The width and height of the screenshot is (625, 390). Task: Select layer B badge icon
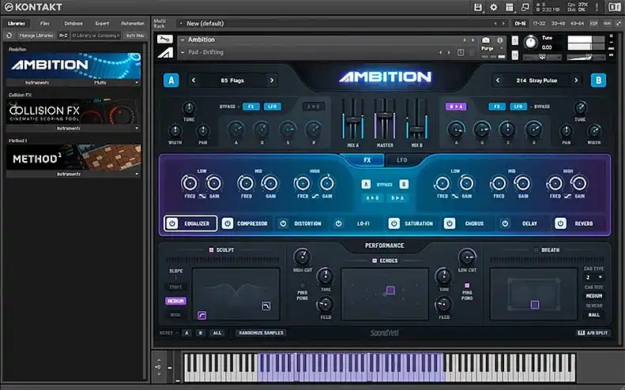(598, 81)
